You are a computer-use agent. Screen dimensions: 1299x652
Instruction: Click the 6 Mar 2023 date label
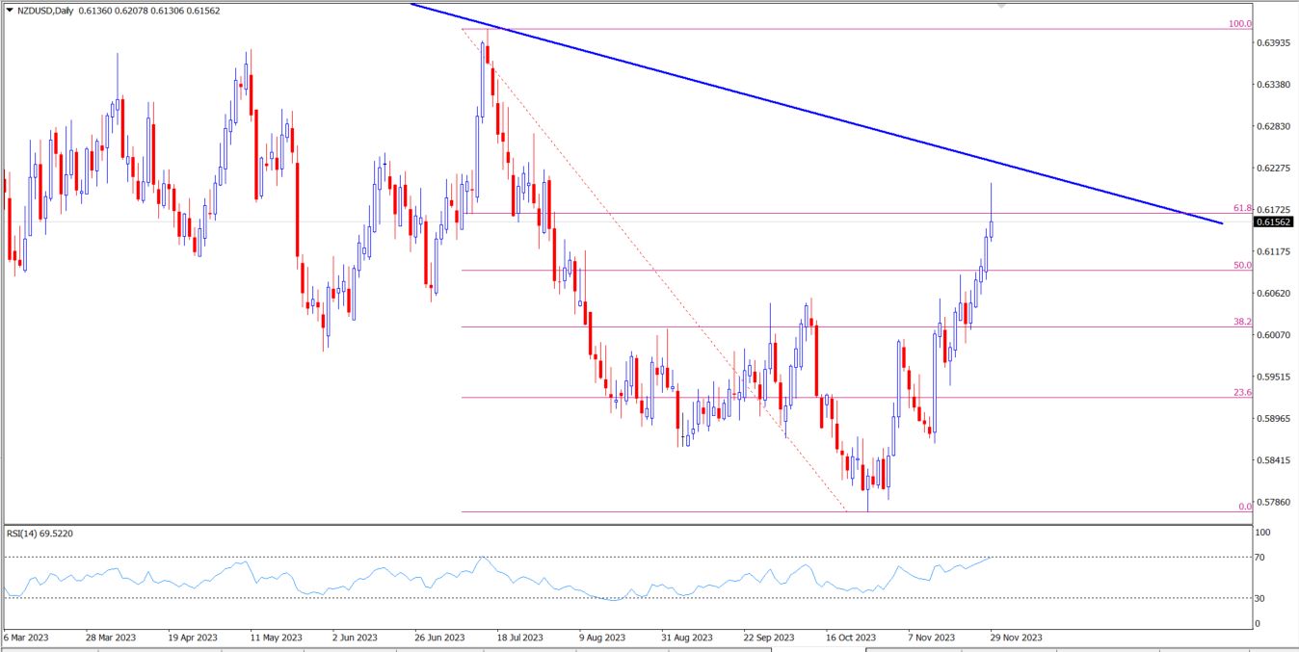coord(27,638)
